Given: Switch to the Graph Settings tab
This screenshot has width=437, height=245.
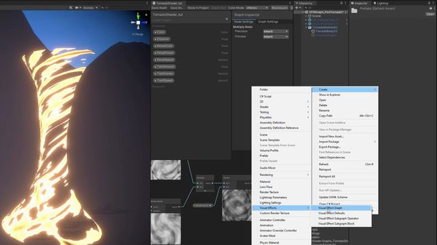Looking at the screenshot, I should click(x=268, y=22).
